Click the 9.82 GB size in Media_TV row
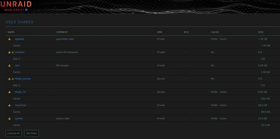This screenshot has height=139, width=280. click(x=263, y=92)
